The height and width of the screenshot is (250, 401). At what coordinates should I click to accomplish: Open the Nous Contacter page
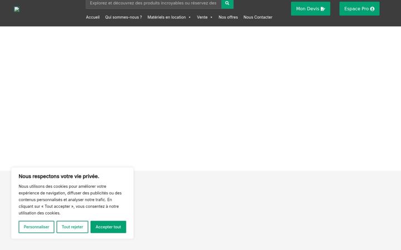pos(258,17)
